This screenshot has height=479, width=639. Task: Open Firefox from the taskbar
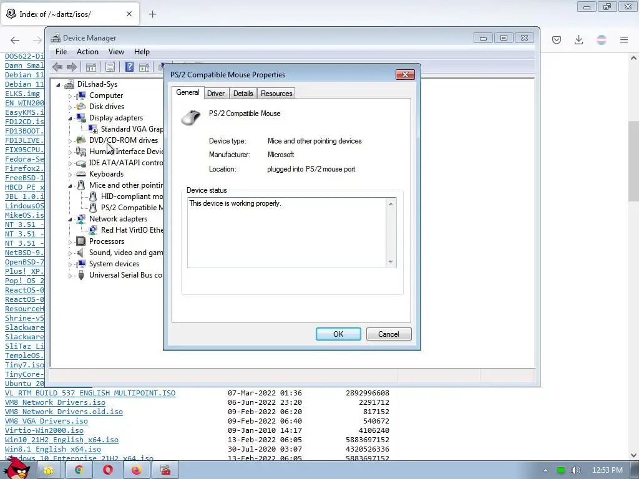137,470
